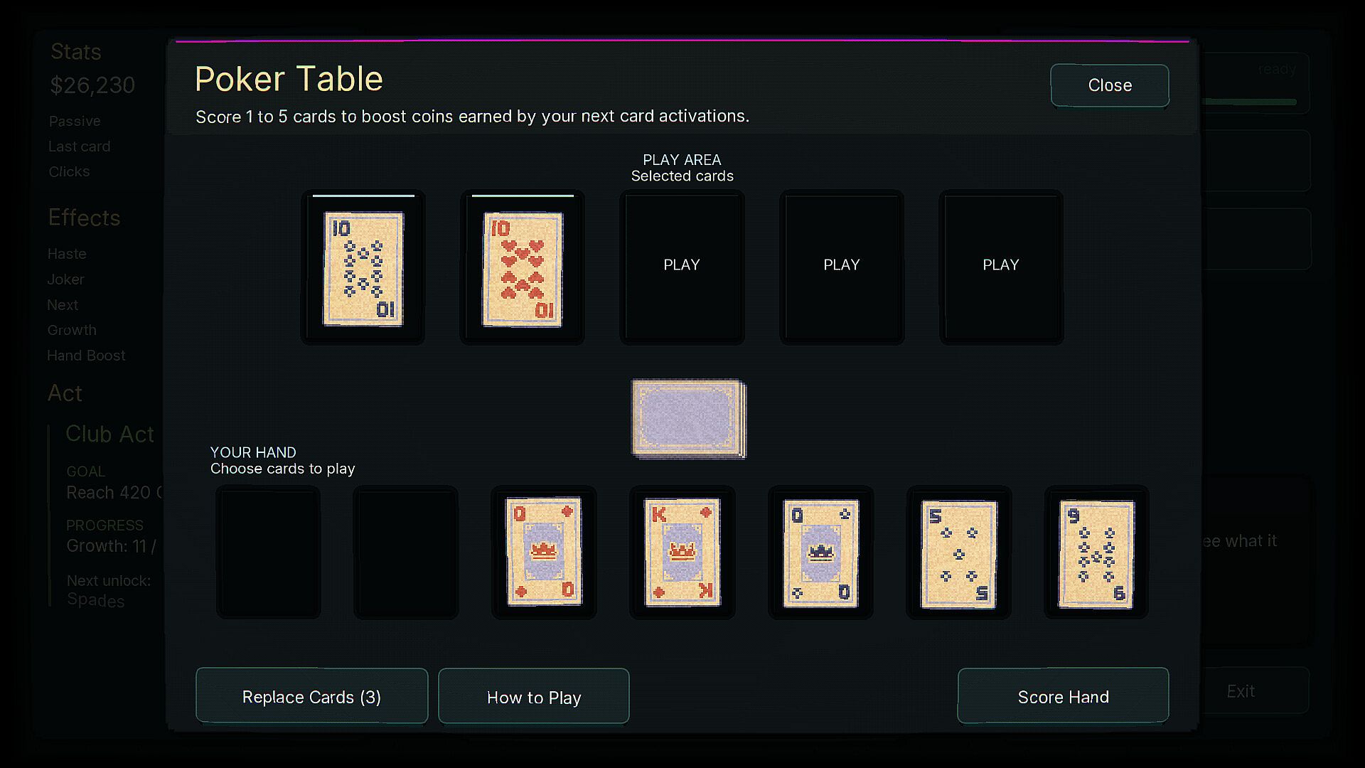This screenshot has height=768, width=1365.
Task: Remove the 10 of clubs from play
Action: tap(363, 268)
